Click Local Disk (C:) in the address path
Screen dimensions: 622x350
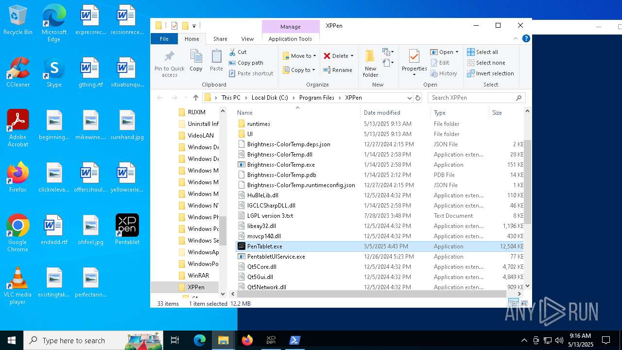[x=270, y=98]
